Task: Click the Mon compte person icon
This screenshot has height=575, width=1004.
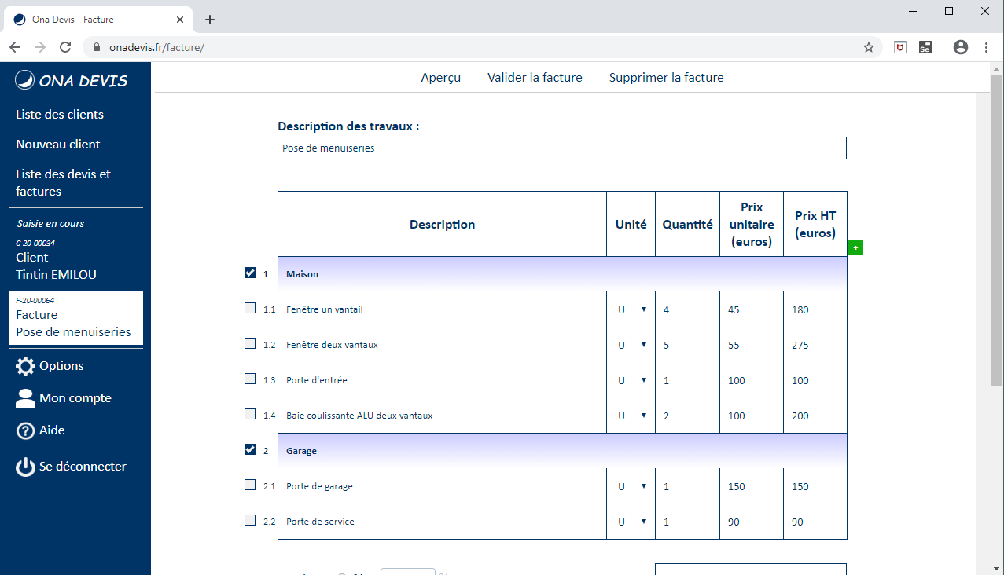Action: pos(25,398)
